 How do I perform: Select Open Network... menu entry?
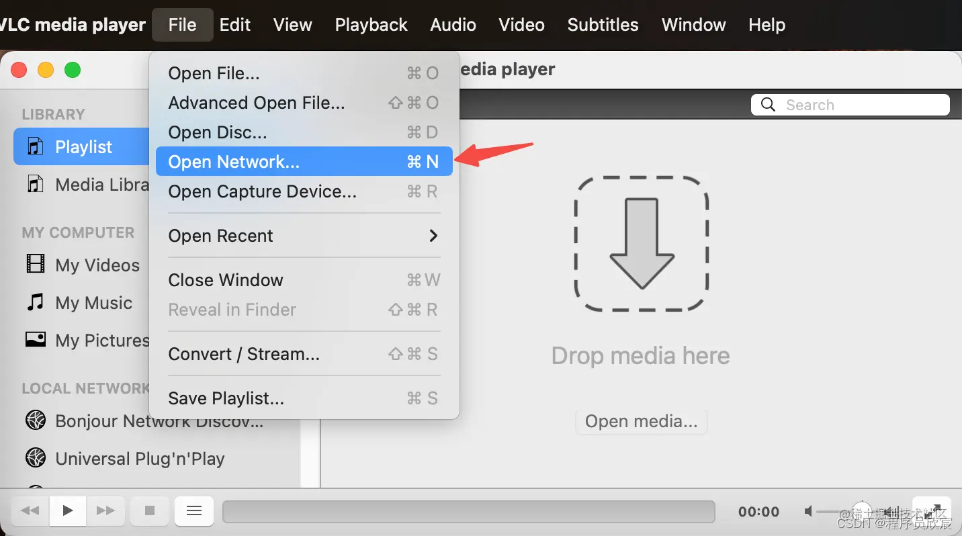click(x=304, y=161)
